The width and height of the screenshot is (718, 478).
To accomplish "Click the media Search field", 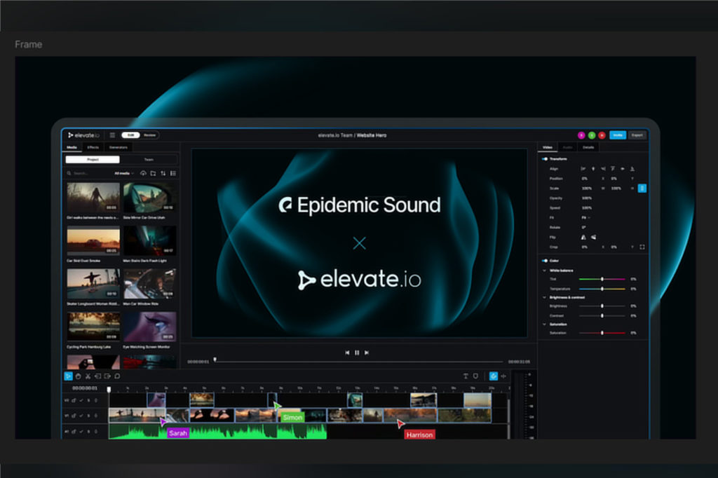I will (88, 173).
